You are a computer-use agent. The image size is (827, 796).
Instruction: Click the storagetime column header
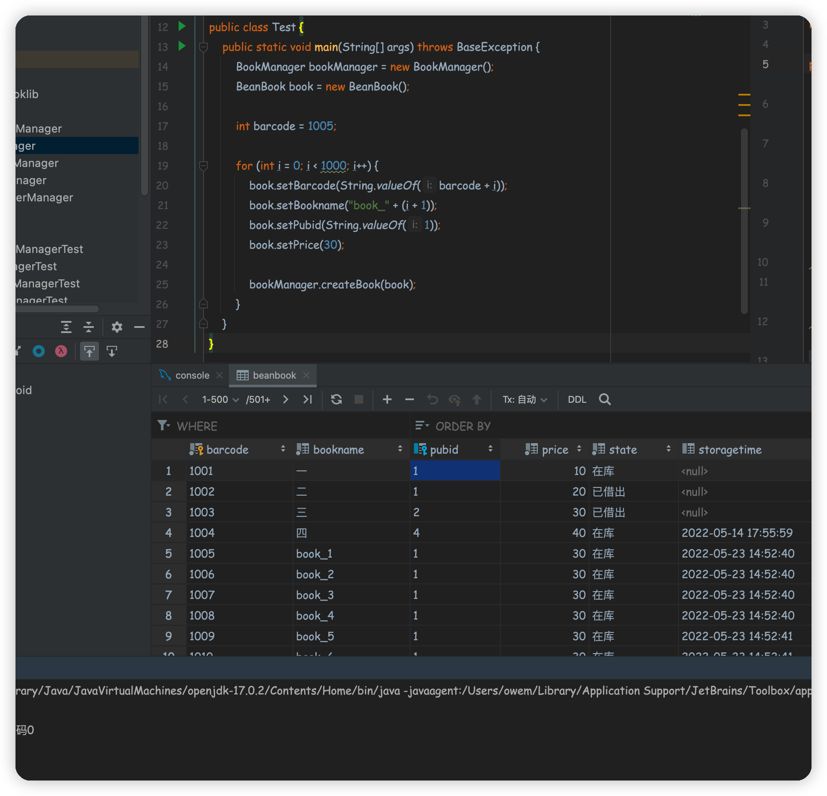[745, 449]
